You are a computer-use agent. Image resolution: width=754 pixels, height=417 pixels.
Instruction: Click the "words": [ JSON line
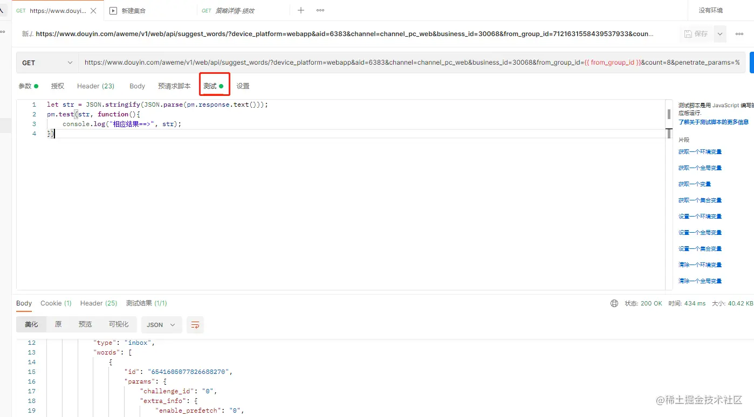(113, 352)
